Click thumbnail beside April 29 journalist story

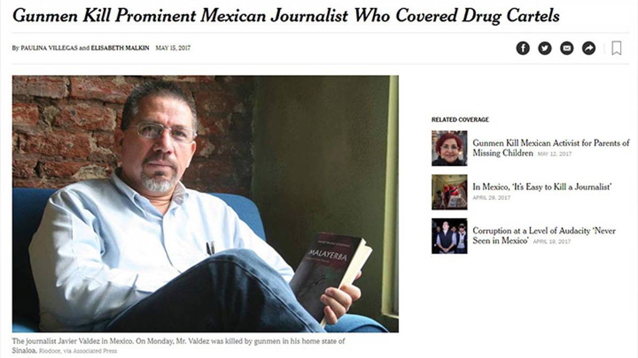coord(449,192)
